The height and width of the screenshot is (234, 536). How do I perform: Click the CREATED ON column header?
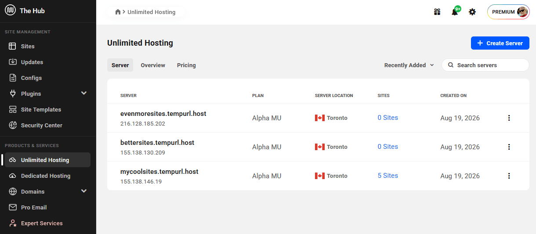(453, 95)
